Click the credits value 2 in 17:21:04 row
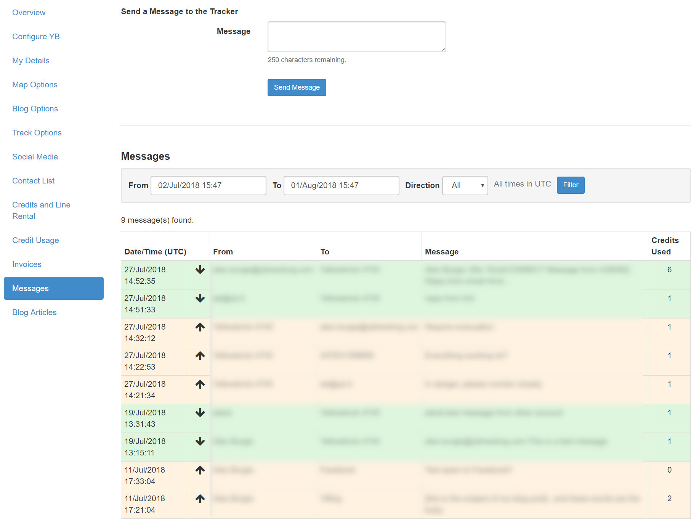This screenshot has width=696, height=526. [669, 499]
